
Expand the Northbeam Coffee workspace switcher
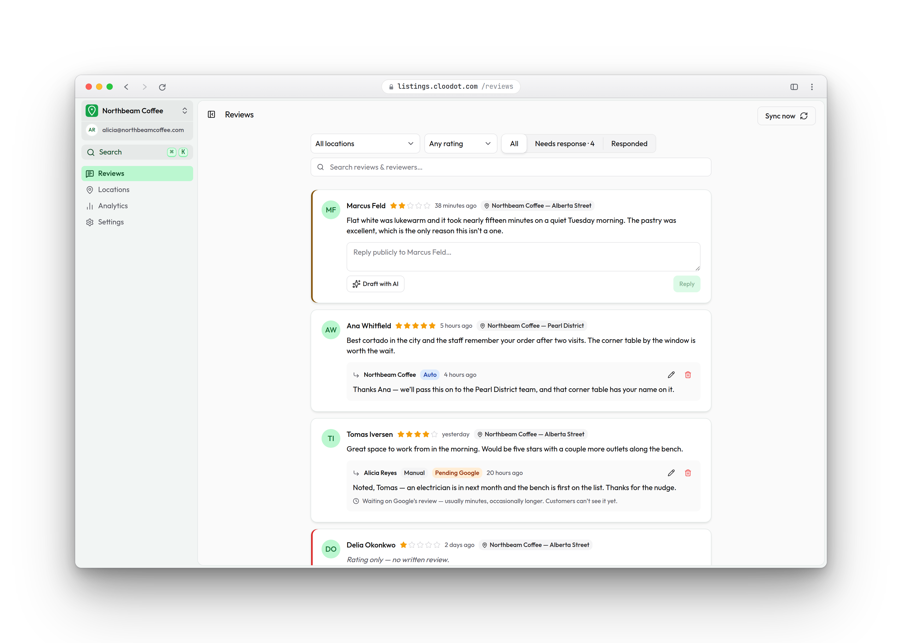coord(137,110)
